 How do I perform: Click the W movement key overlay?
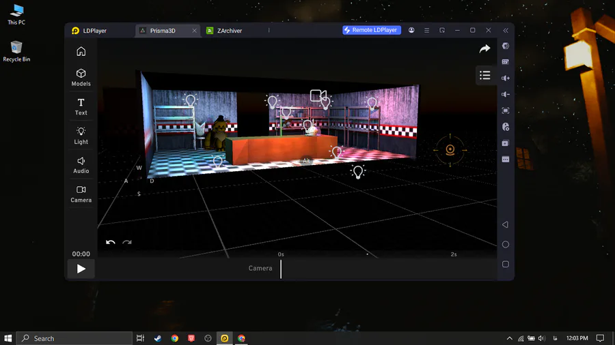click(x=139, y=168)
